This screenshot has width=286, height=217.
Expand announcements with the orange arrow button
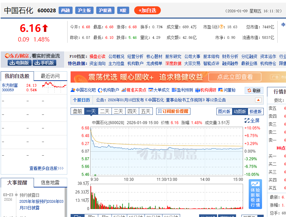pyautogui.click(x=258, y=100)
